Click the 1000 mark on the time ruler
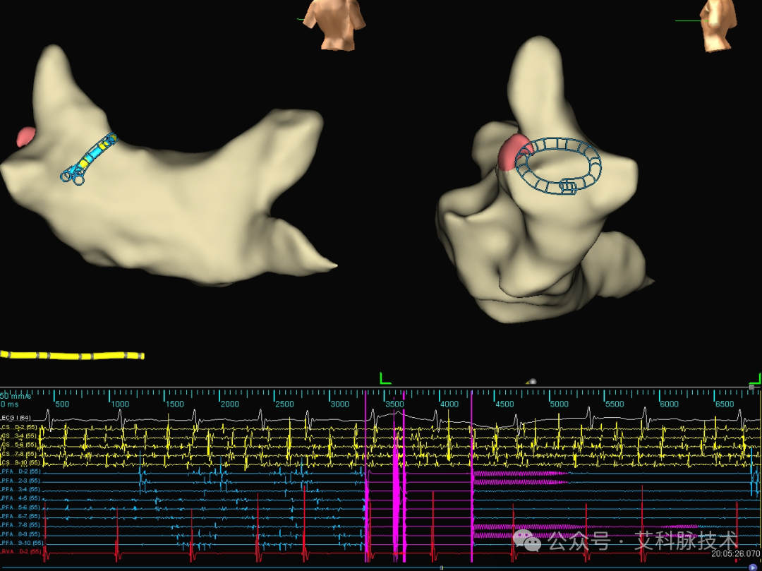 (x=119, y=404)
